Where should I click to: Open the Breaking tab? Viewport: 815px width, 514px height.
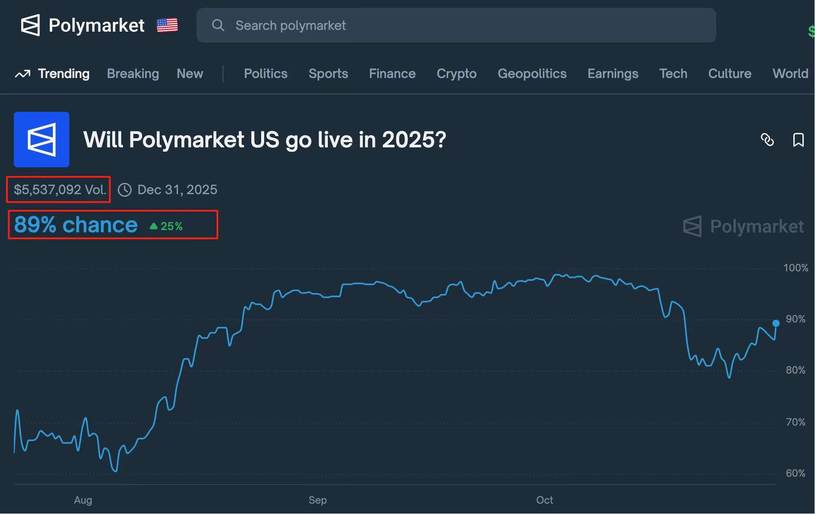pos(133,74)
